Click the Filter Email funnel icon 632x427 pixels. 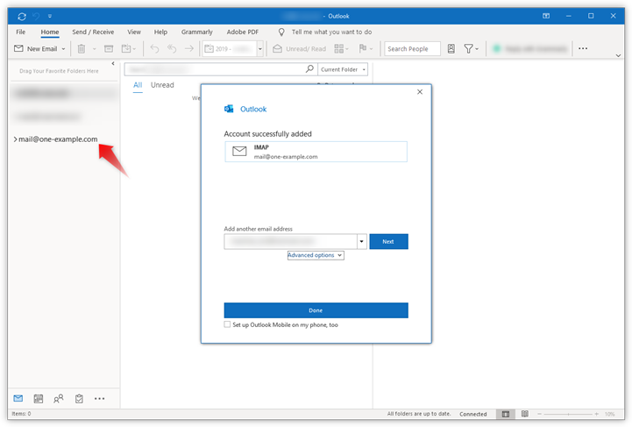468,49
